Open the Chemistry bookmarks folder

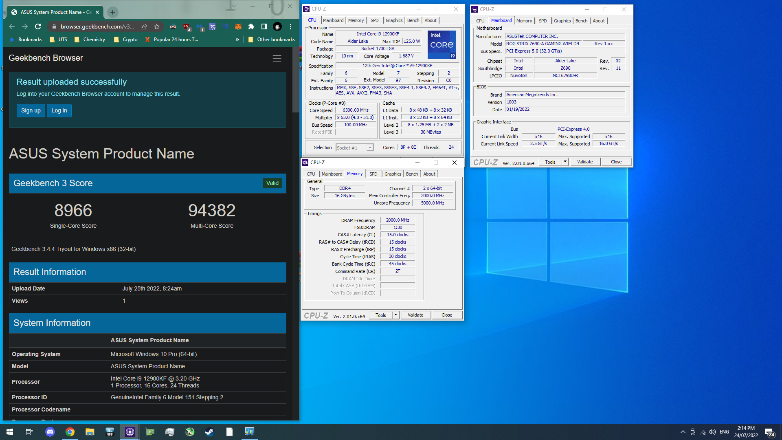click(x=90, y=40)
